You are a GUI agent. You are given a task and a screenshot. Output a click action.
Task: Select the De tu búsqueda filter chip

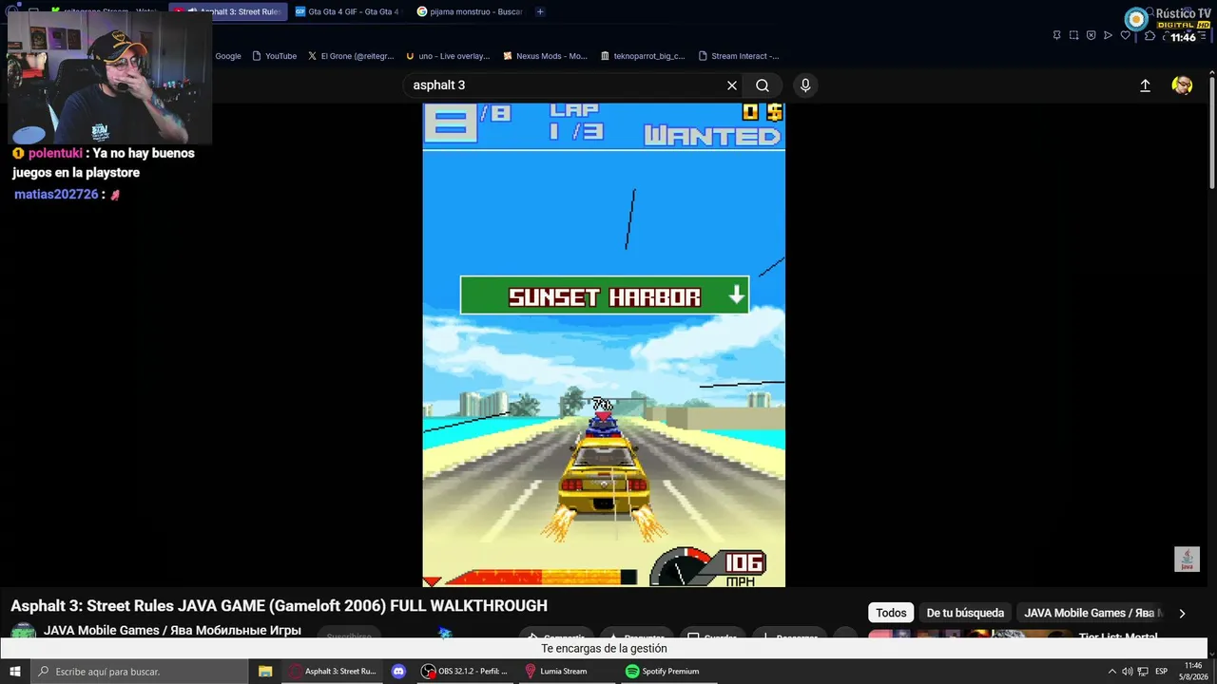click(x=965, y=613)
